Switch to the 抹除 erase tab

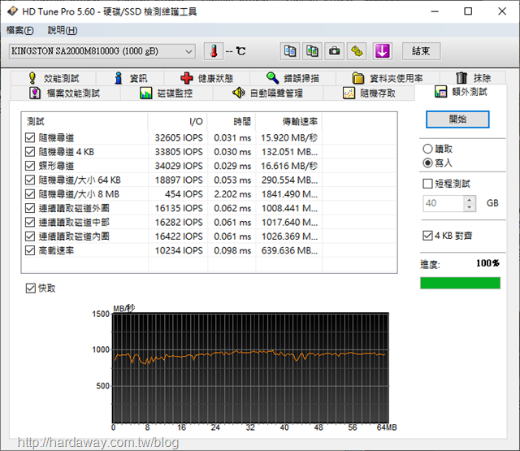473,78
